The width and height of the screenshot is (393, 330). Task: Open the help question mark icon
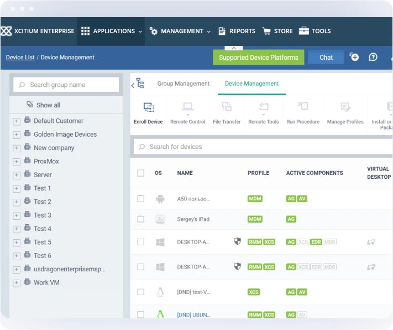tap(373, 57)
